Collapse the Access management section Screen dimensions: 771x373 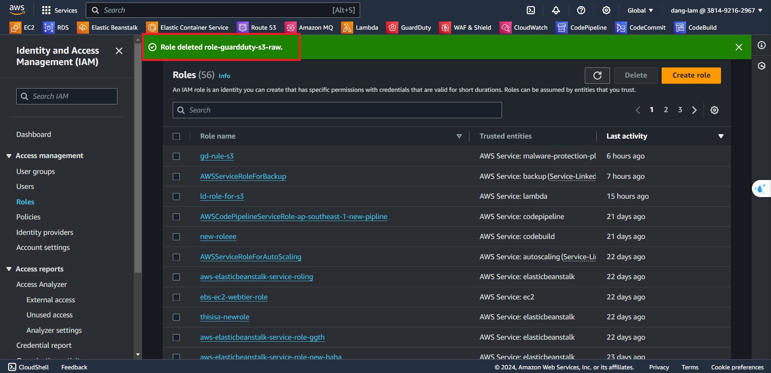click(x=9, y=156)
